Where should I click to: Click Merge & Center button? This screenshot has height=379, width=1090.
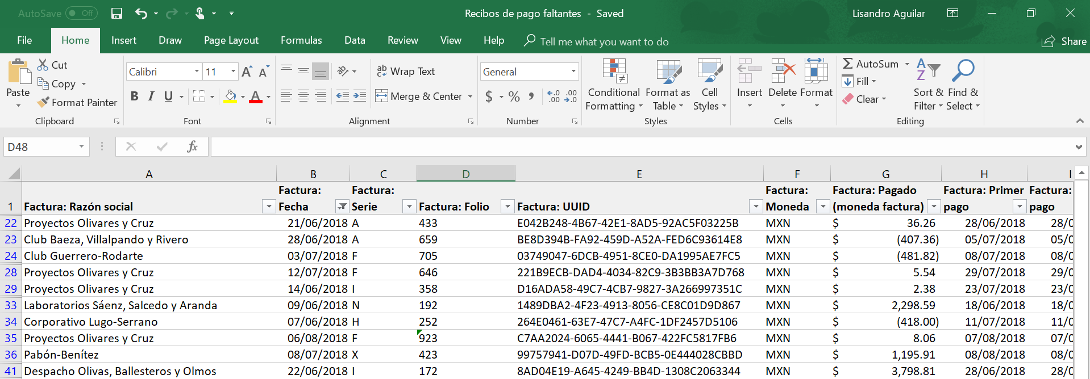(x=419, y=96)
